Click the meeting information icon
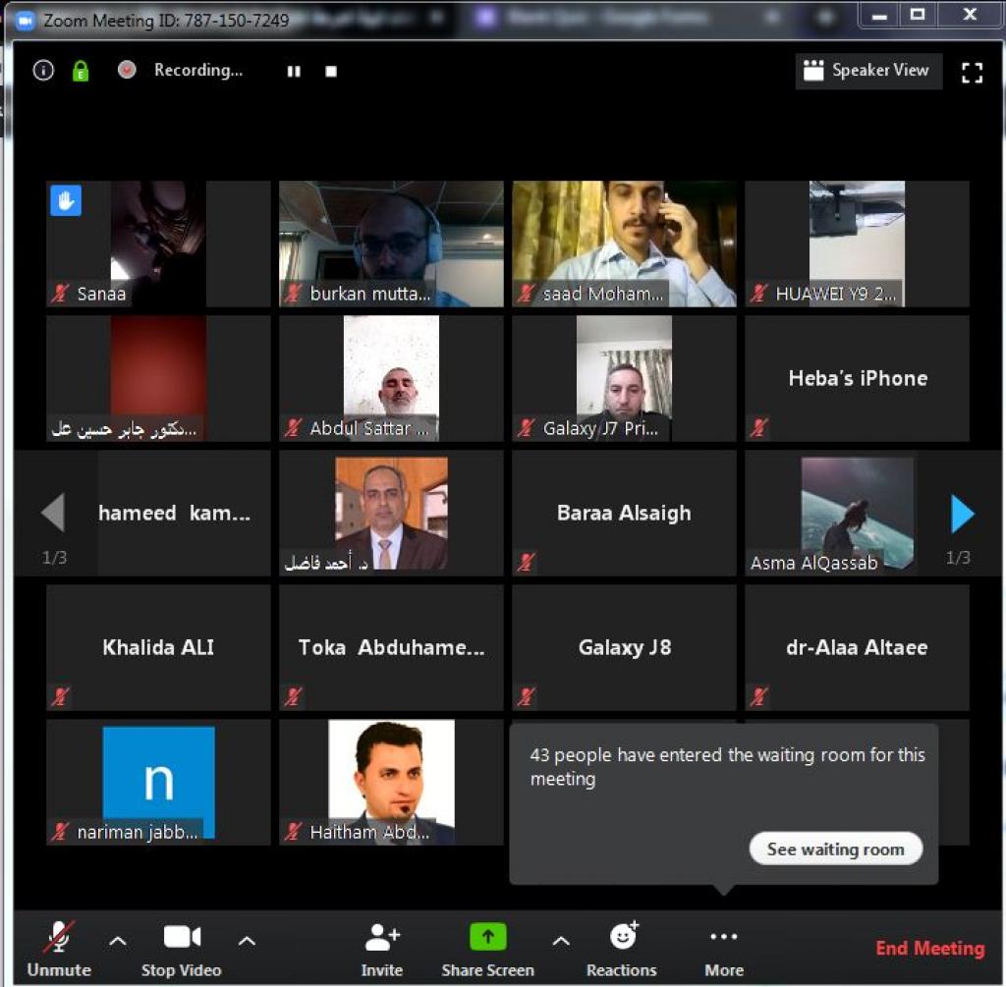Screen dimensions: 1006x987 (x=43, y=71)
